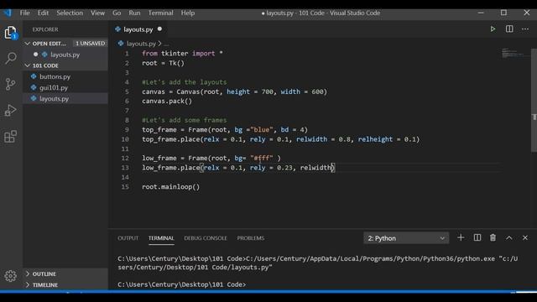Select the layouts.py editor tab

pos(138,29)
